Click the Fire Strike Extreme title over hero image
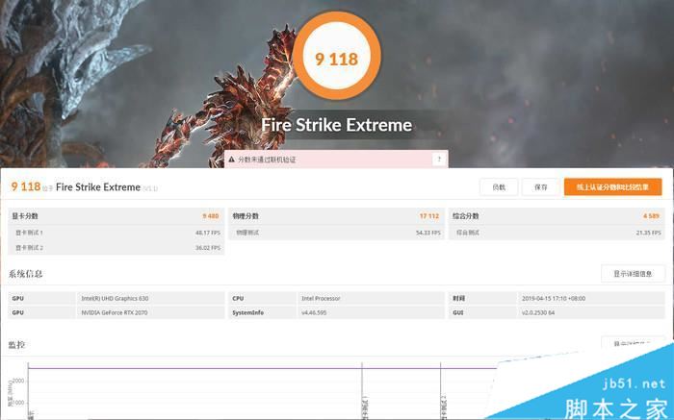The height and width of the screenshot is (420, 674). tap(337, 125)
